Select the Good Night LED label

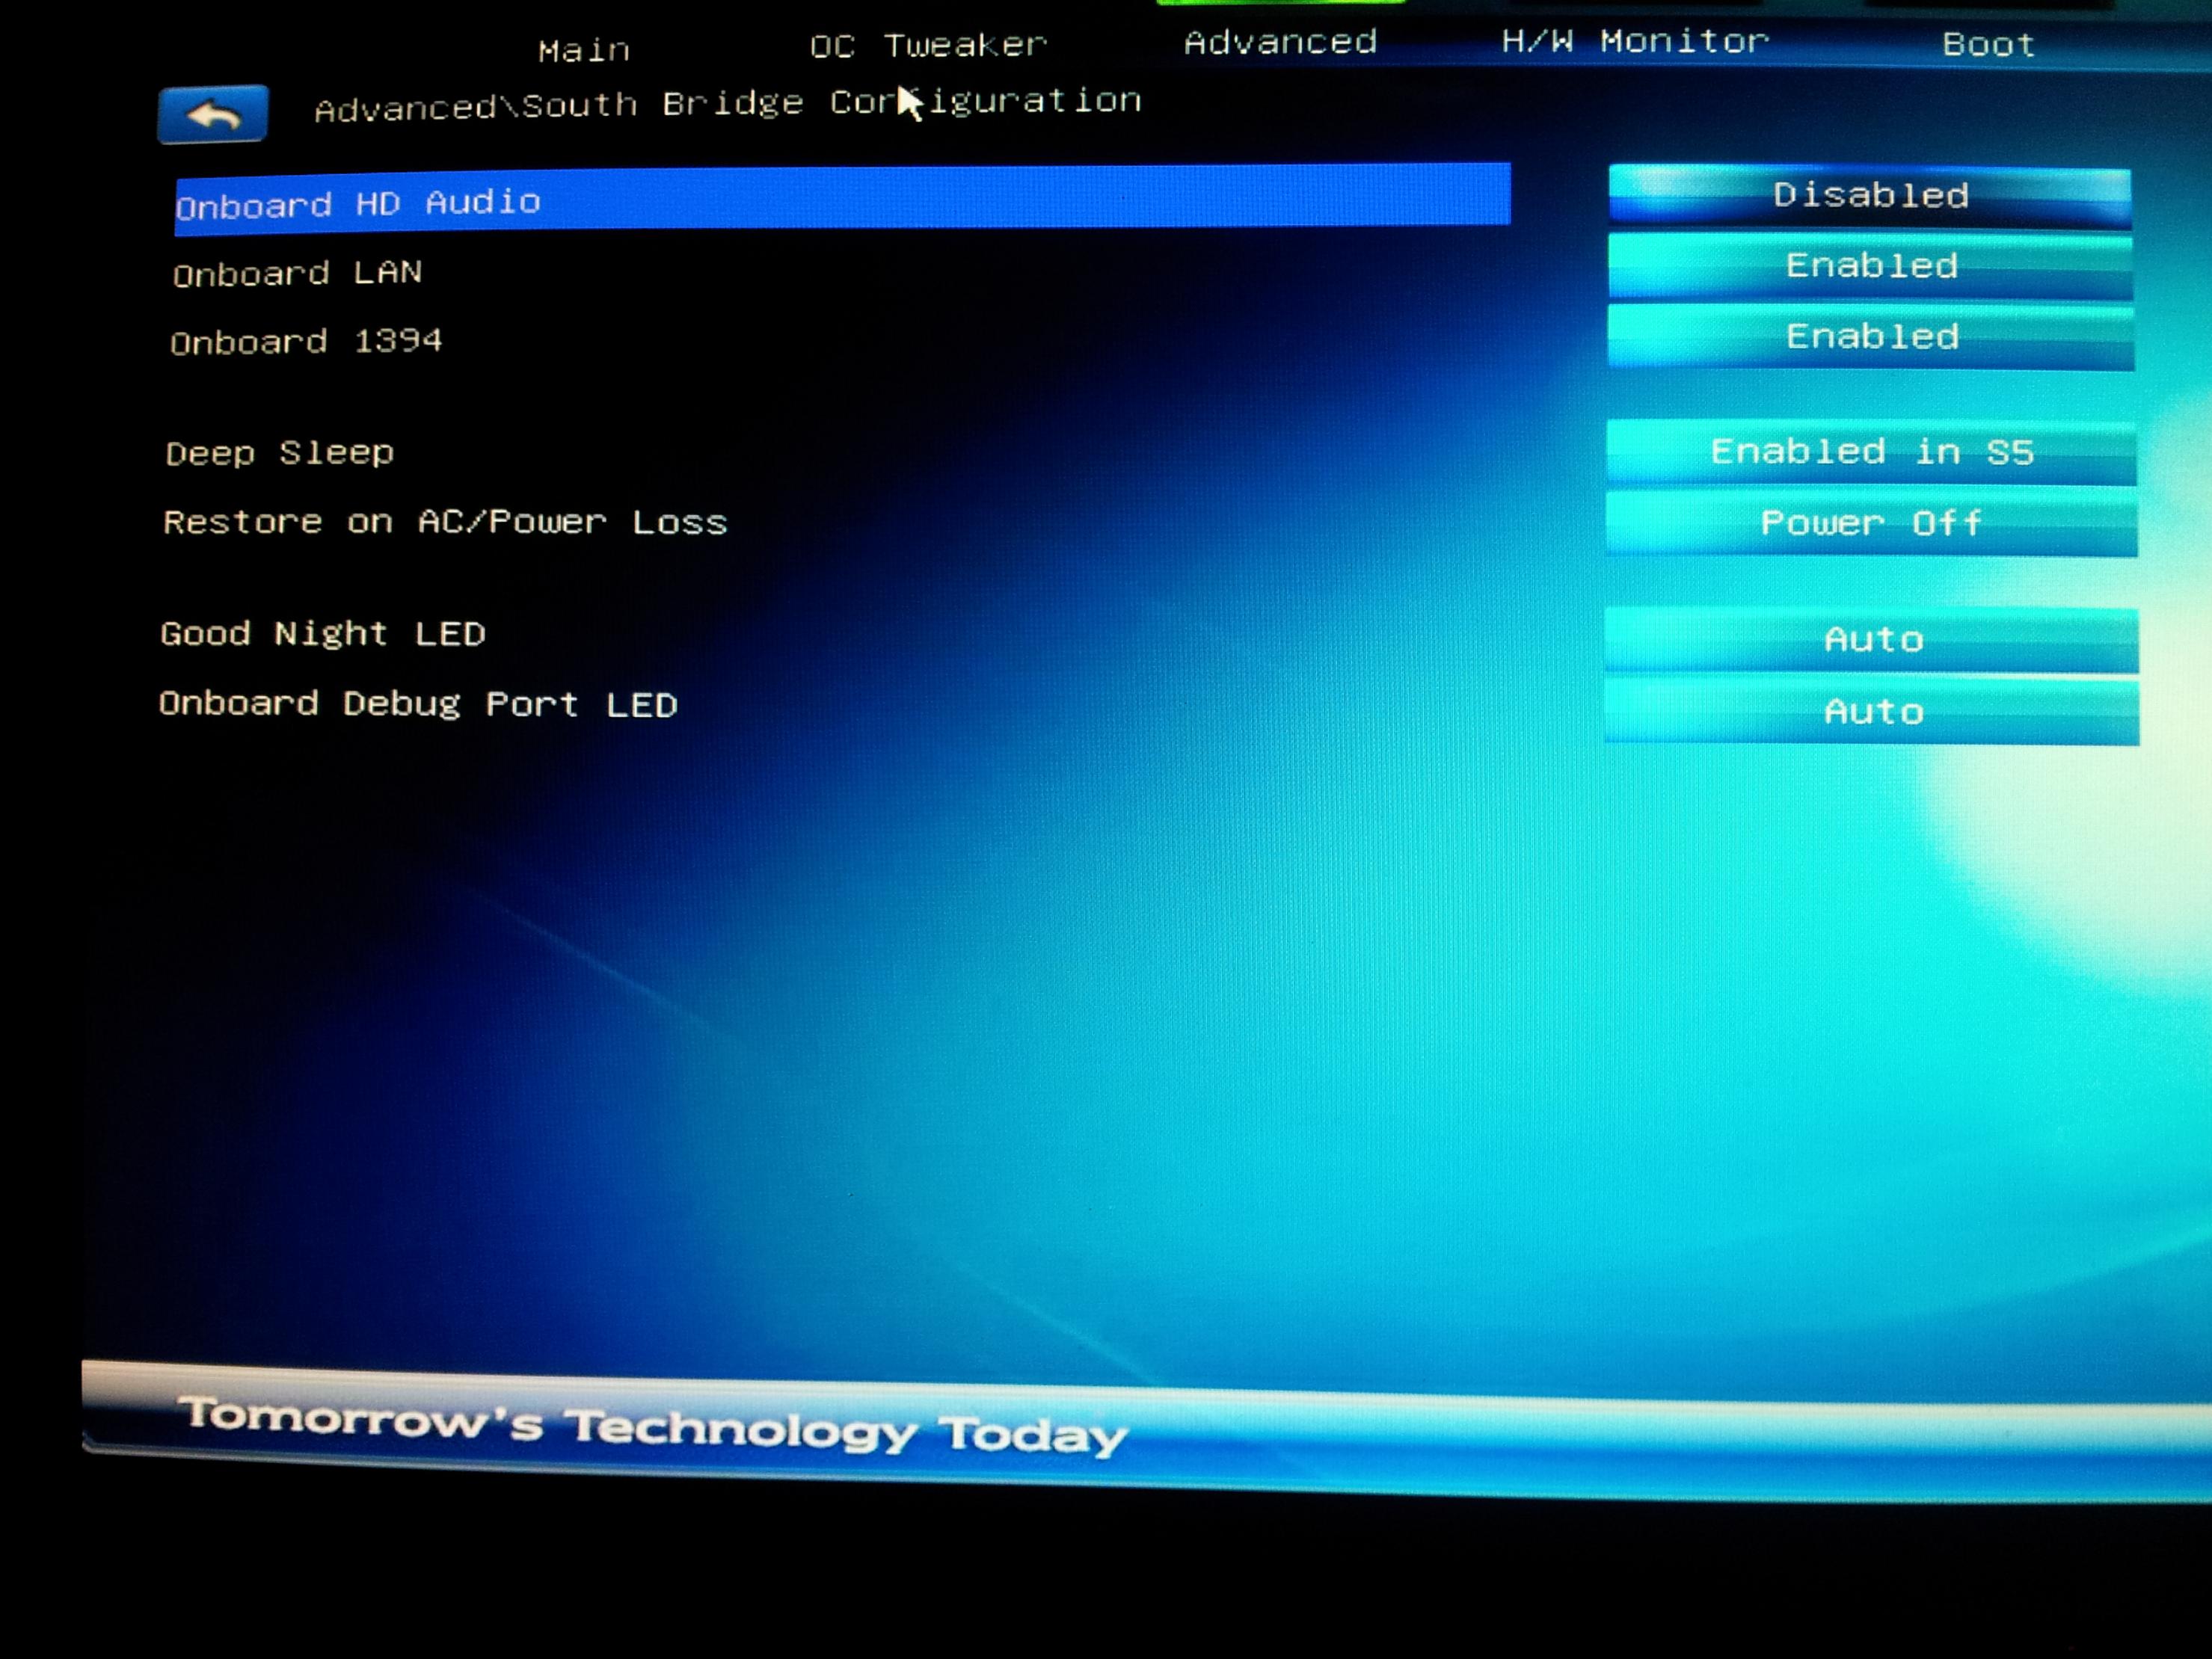click(323, 634)
